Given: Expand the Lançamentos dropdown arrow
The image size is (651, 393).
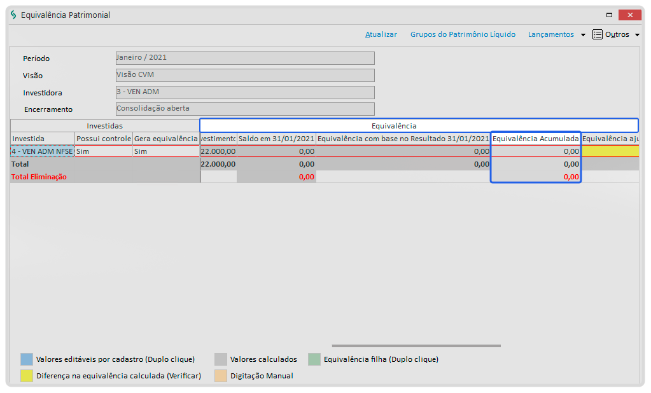Looking at the screenshot, I should [x=583, y=35].
